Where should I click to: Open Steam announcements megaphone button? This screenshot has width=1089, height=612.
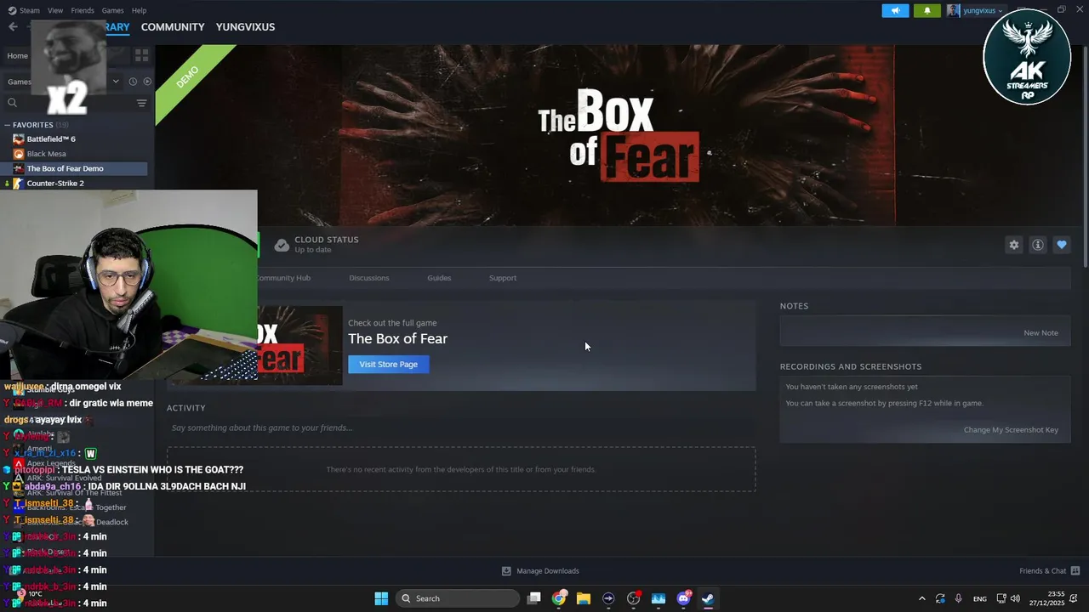pyautogui.click(x=895, y=10)
